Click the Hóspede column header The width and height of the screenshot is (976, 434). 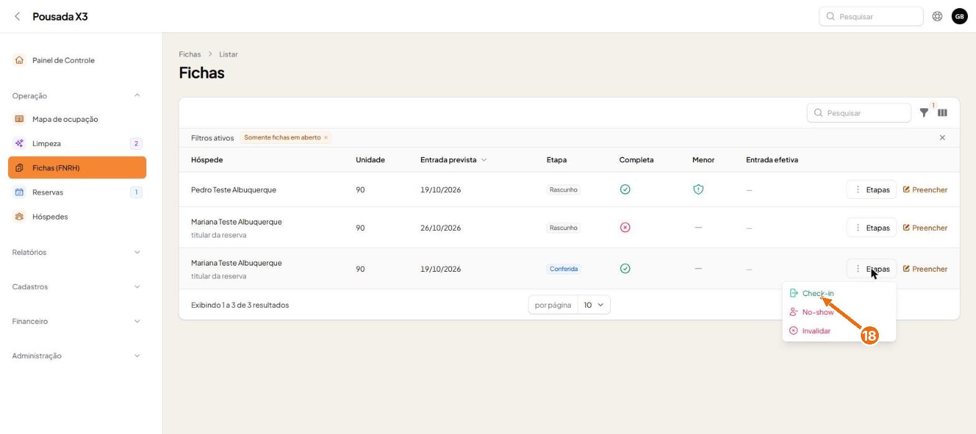point(207,160)
